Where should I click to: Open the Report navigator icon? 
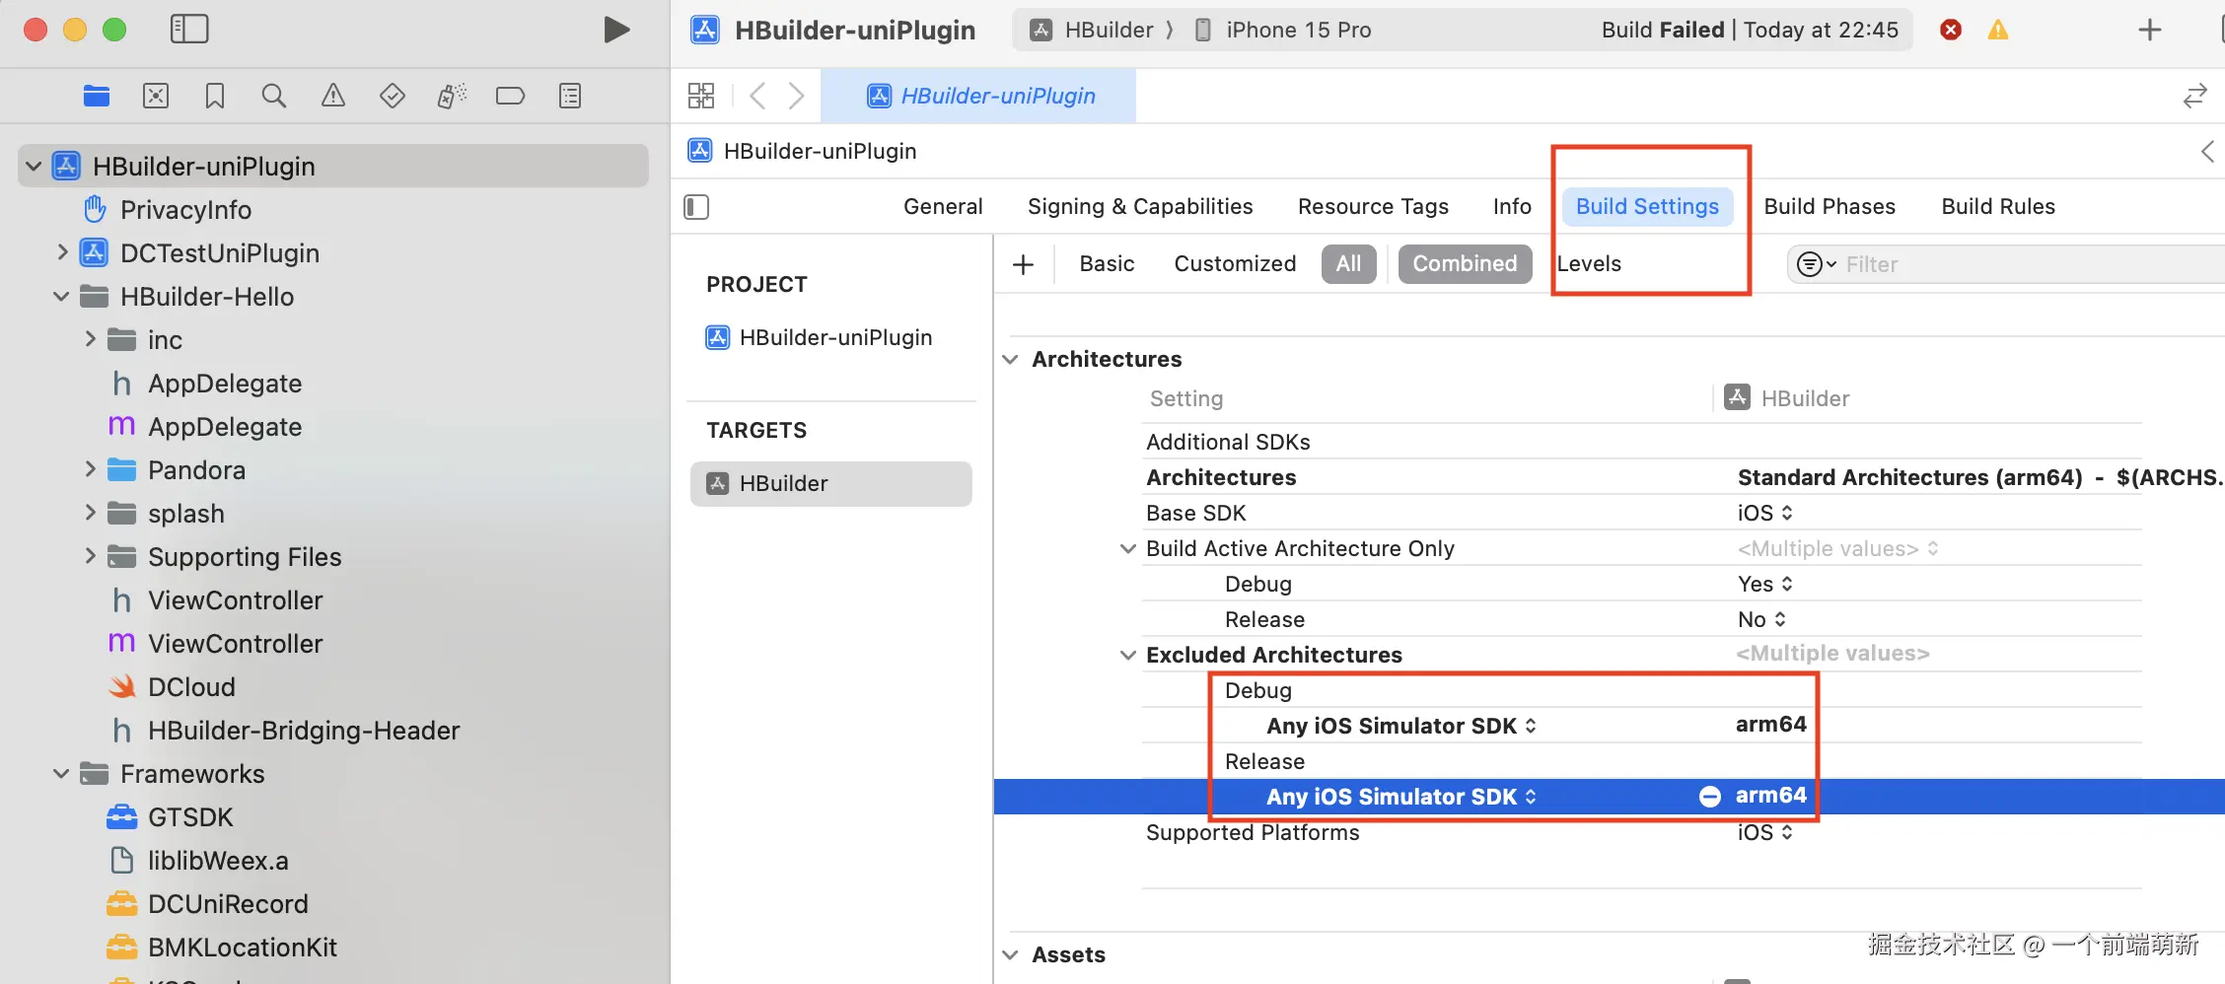[570, 96]
